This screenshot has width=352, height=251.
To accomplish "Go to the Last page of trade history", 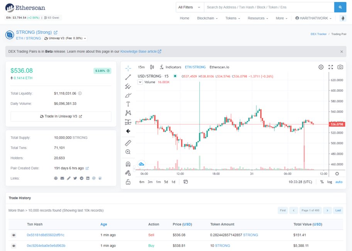I will click(x=338, y=211).
